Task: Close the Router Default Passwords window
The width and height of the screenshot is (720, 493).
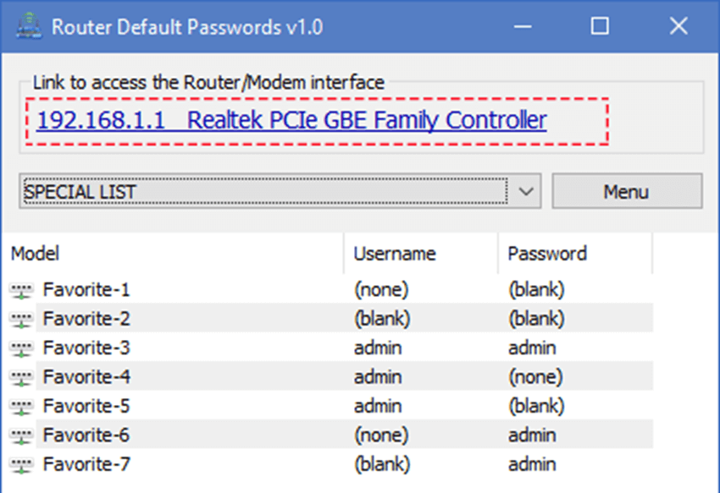Action: tap(678, 26)
